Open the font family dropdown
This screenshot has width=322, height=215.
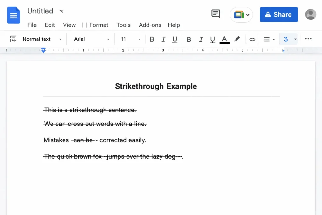(91, 39)
